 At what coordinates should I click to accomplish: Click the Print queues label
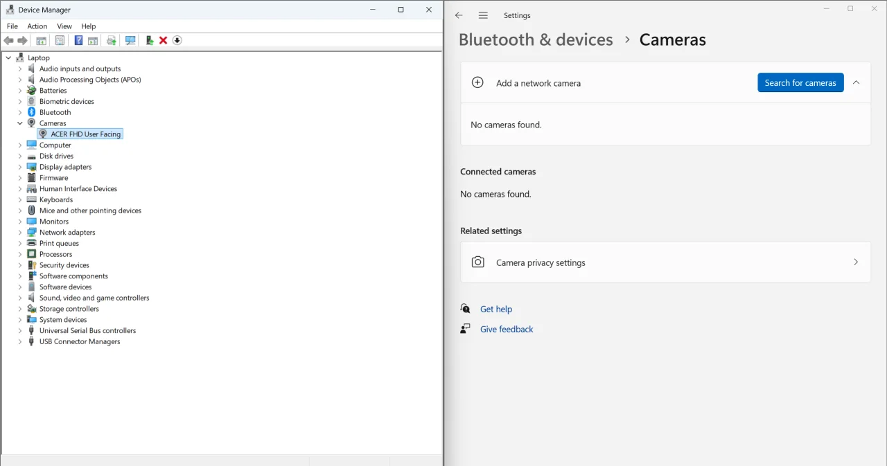(x=59, y=243)
